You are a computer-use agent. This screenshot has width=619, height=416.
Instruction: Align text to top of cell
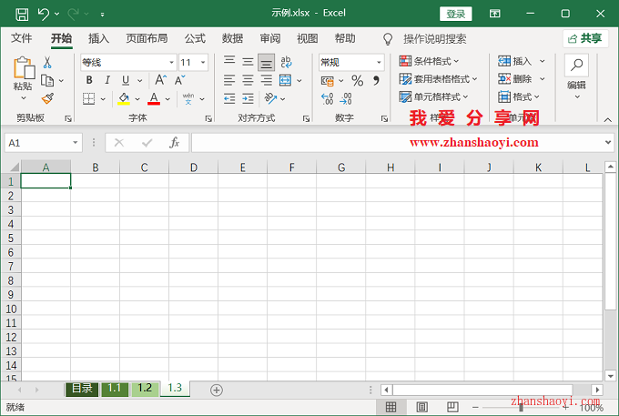point(229,61)
